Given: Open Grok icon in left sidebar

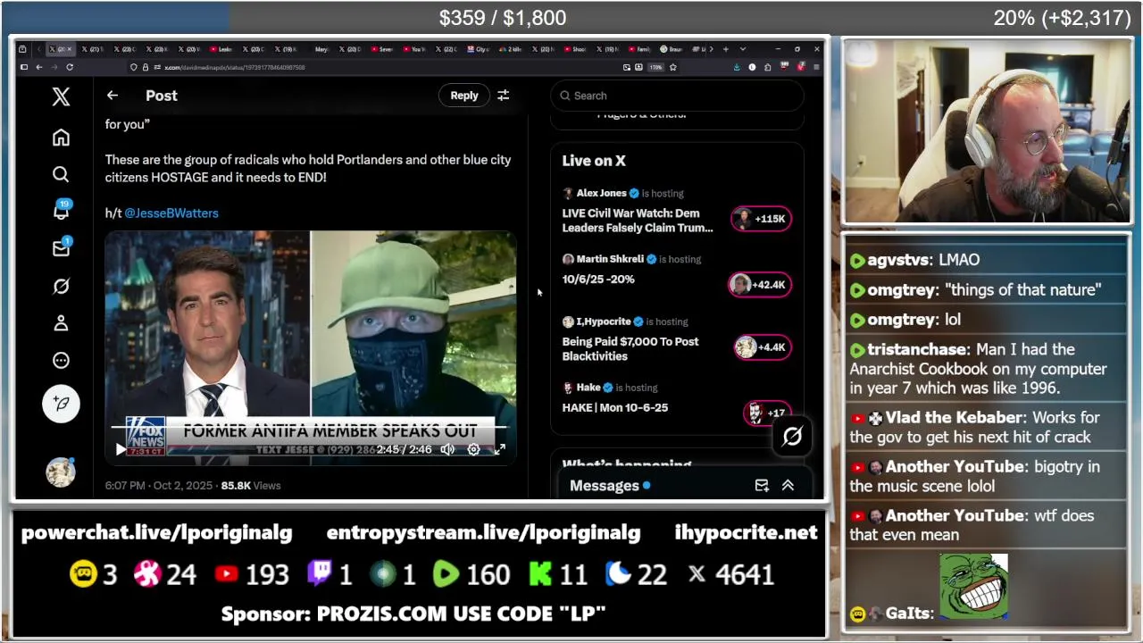Looking at the screenshot, I should tap(61, 286).
